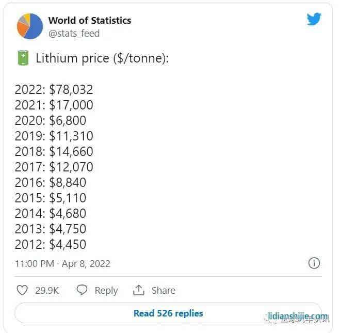Click the 2012: $4,450 price line

coord(51,244)
